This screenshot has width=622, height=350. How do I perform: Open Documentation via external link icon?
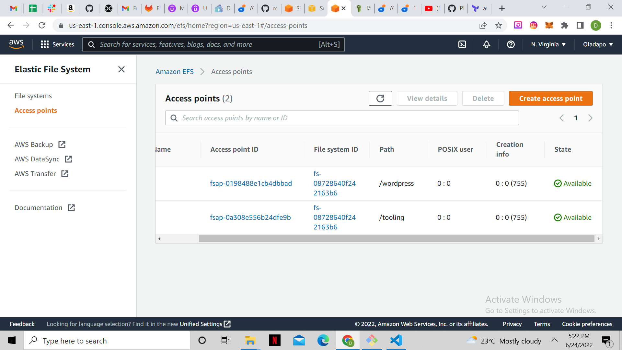[x=71, y=207]
